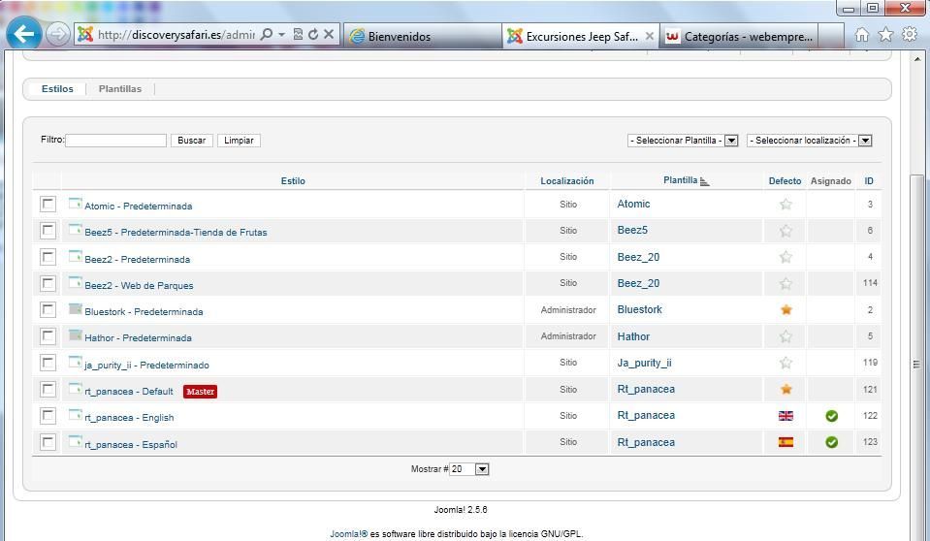The width and height of the screenshot is (930, 541).
Task: Sort by the Estilo column header
Action: [x=293, y=181]
